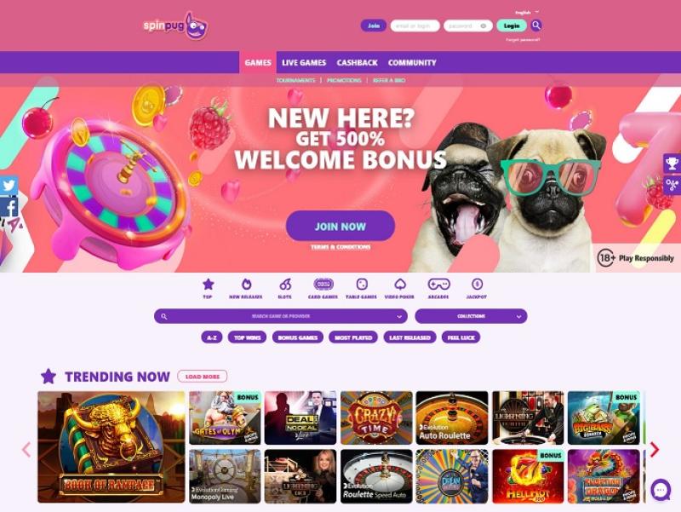Open the Book of Rampage game thumbnail

pyautogui.click(x=112, y=446)
